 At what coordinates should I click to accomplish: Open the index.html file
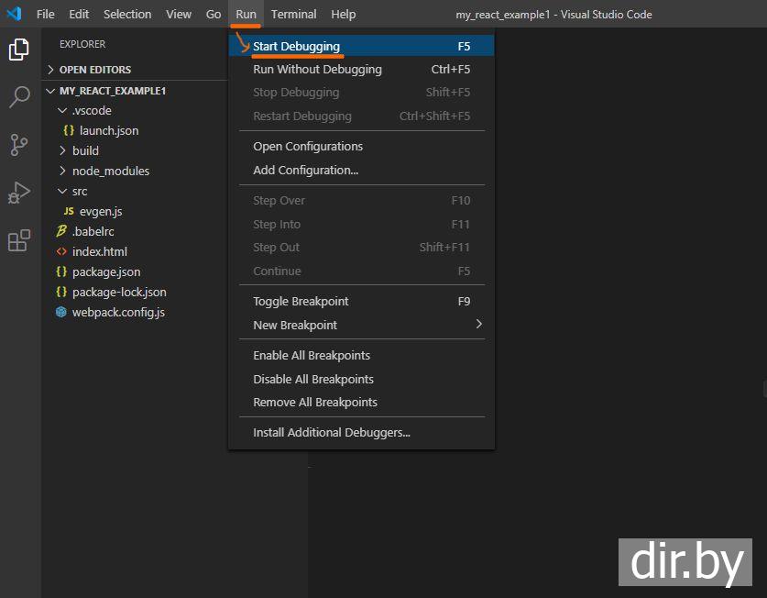click(99, 251)
